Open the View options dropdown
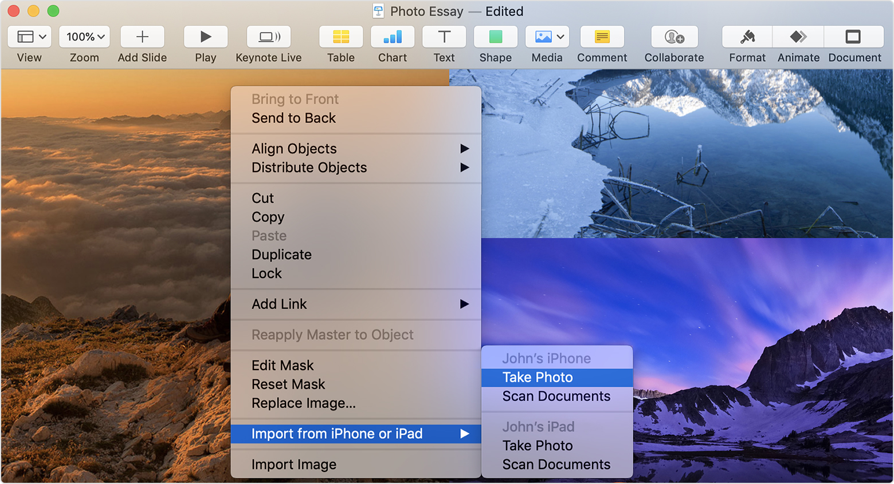The height and width of the screenshot is (484, 894). pyautogui.click(x=29, y=36)
